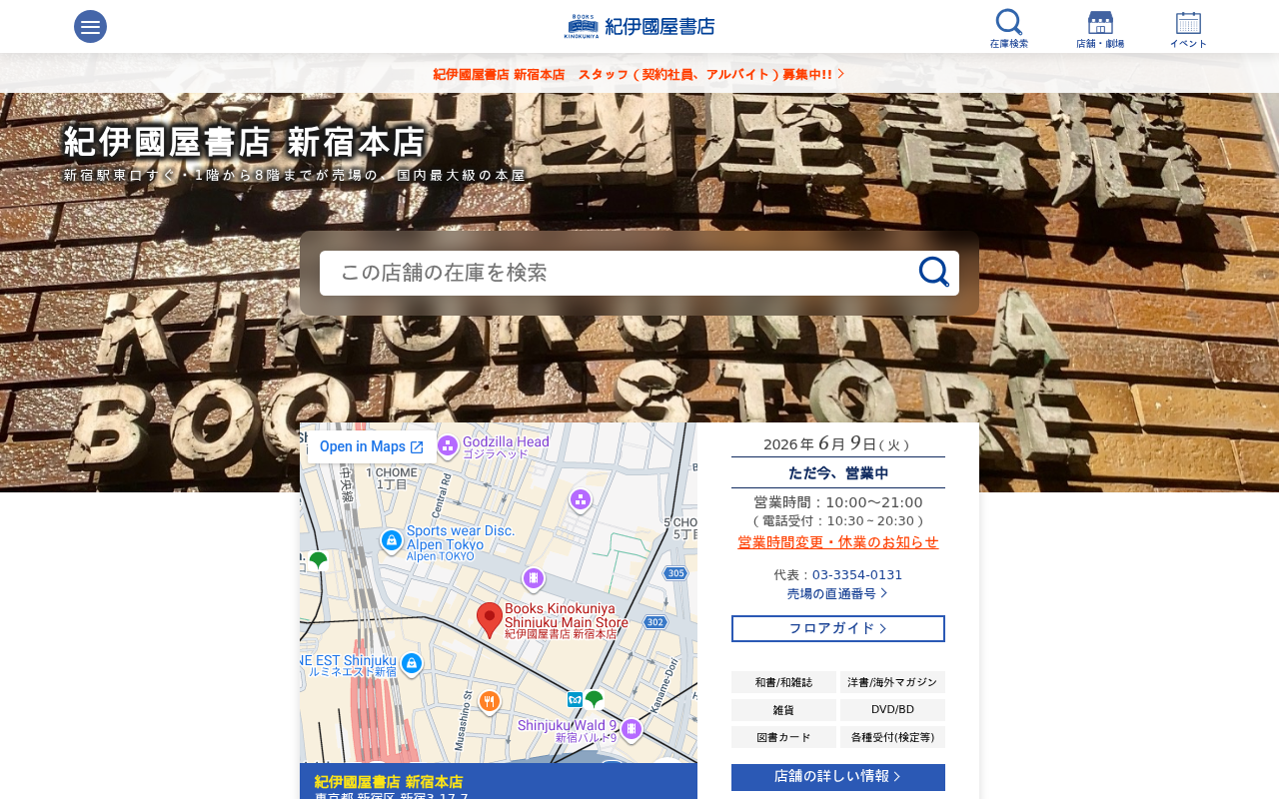The width and height of the screenshot is (1279, 799).
Task: Open 在庫検索 stock search icon
Action: (x=1009, y=28)
